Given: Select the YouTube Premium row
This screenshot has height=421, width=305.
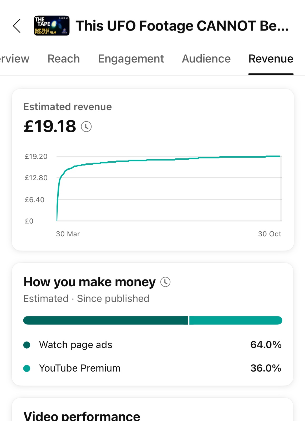Looking at the screenshot, I should click(152, 368).
